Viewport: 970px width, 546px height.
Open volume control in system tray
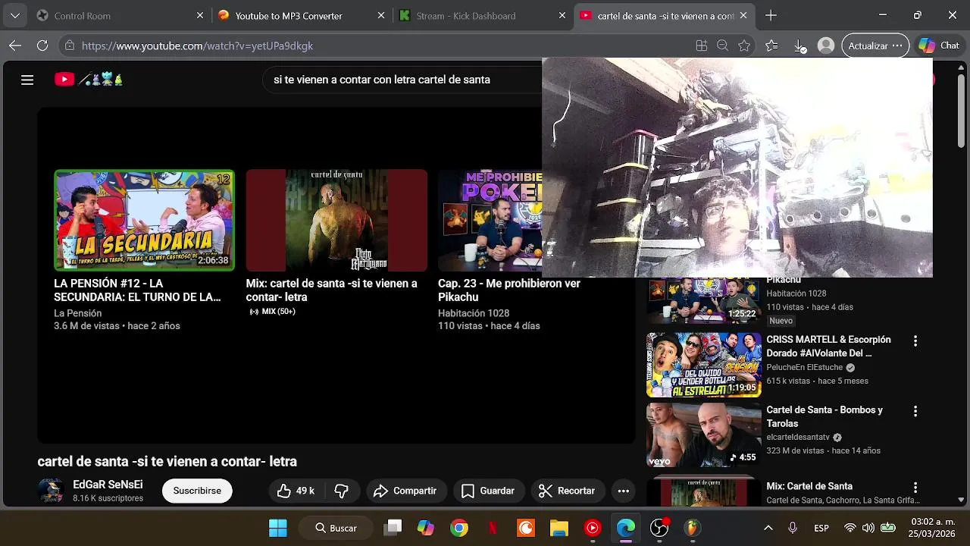coord(868,528)
